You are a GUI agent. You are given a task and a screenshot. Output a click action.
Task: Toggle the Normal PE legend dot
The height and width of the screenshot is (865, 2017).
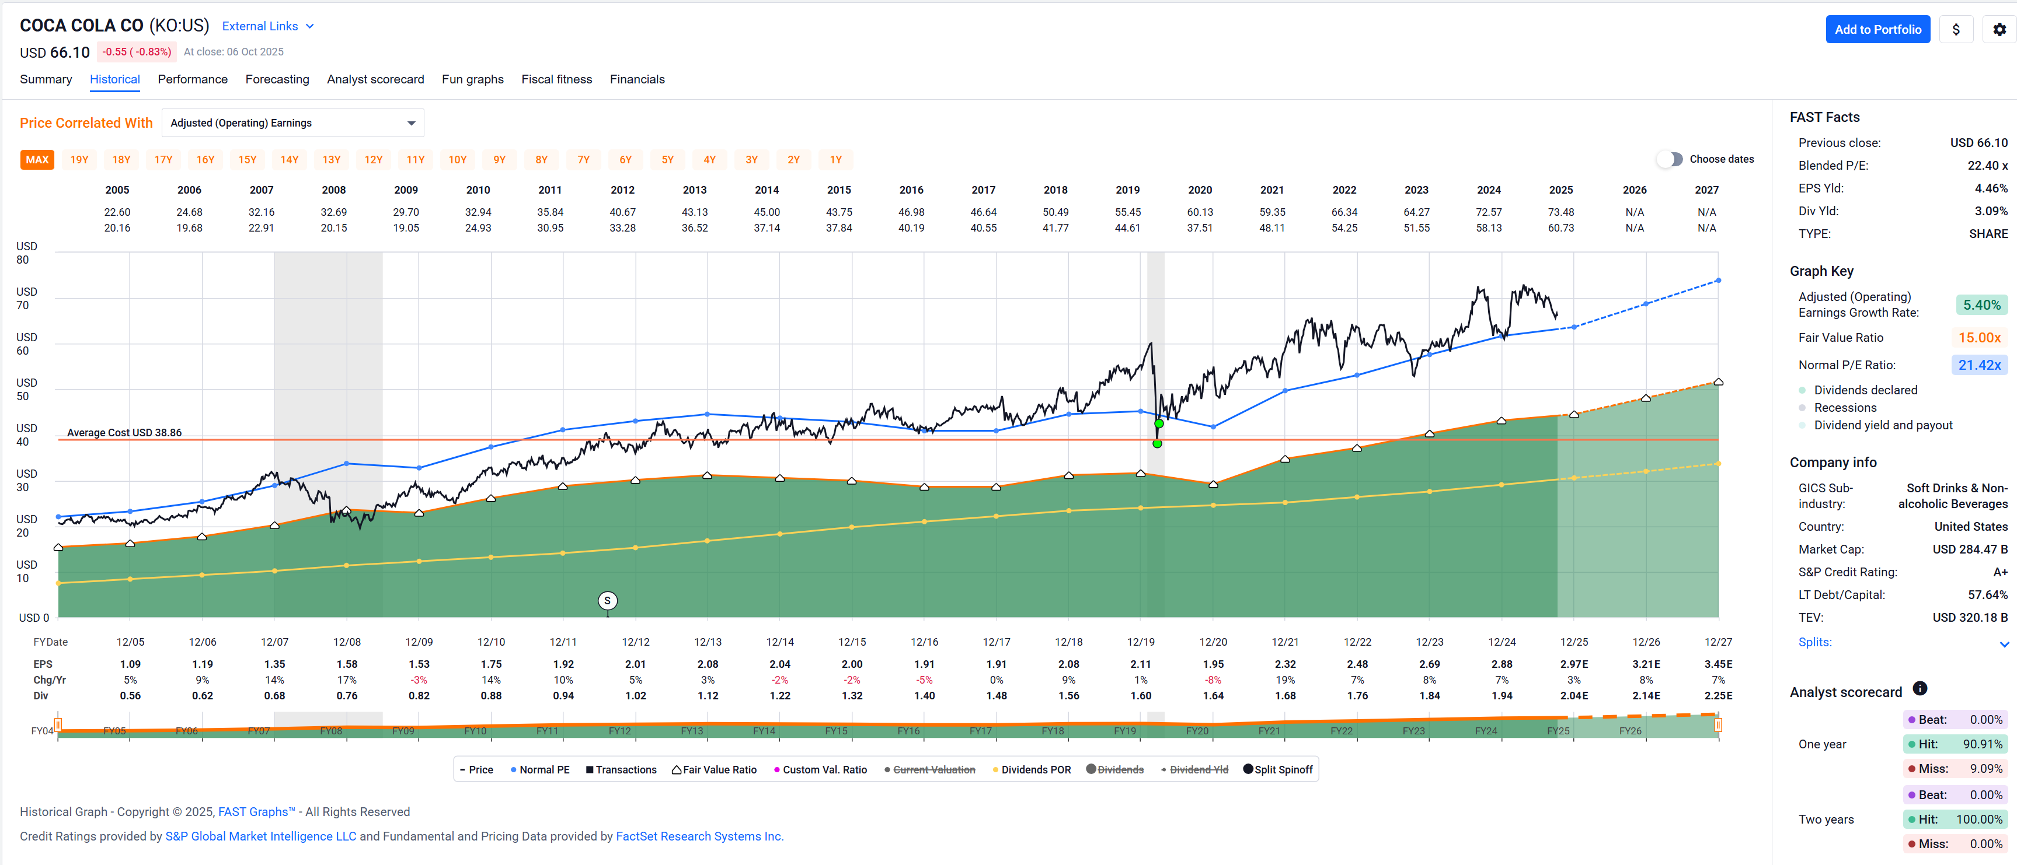click(514, 769)
